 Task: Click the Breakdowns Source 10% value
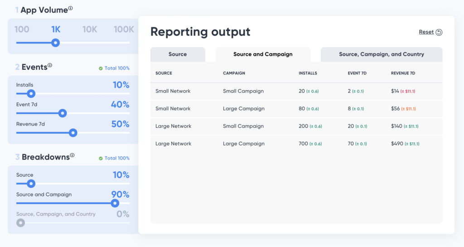[x=121, y=175]
